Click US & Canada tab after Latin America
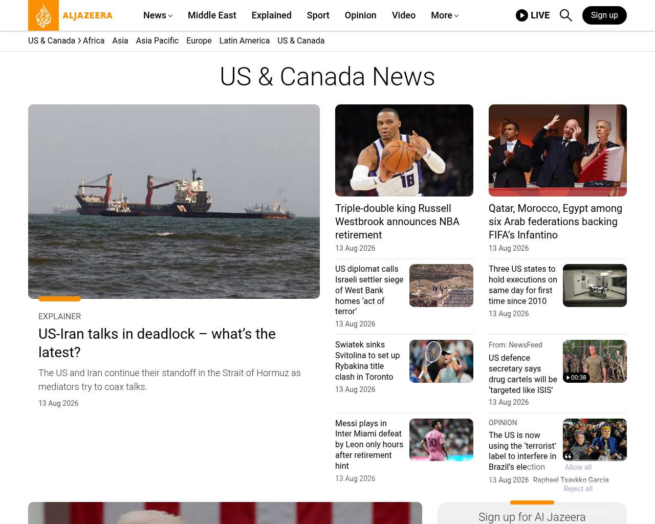 (x=301, y=41)
